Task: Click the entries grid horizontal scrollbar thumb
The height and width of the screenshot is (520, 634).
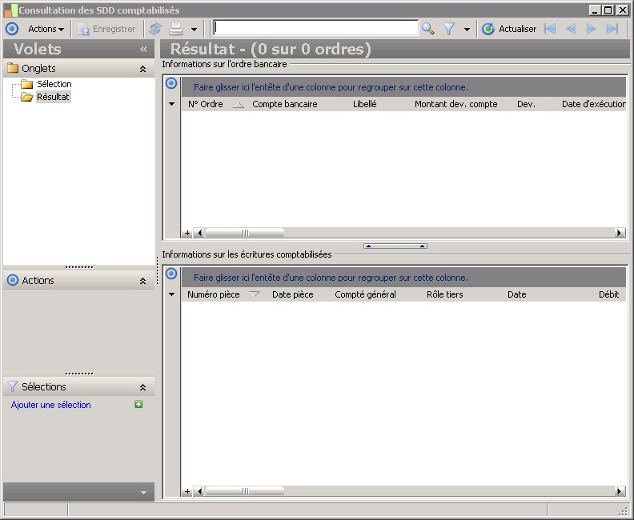Action: pos(245,491)
